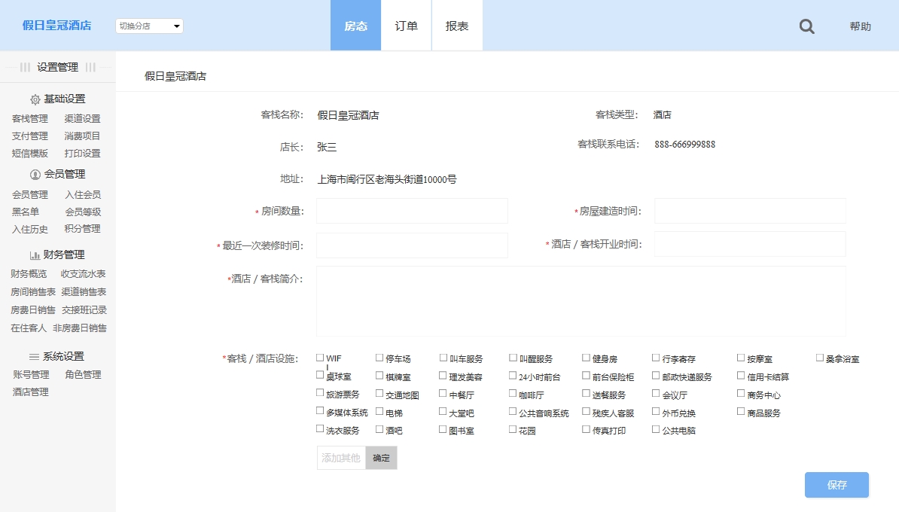The height and width of the screenshot is (512, 899).
Task: Enable the 叫醒服务 checkbox
Action: pyautogui.click(x=513, y=358)
